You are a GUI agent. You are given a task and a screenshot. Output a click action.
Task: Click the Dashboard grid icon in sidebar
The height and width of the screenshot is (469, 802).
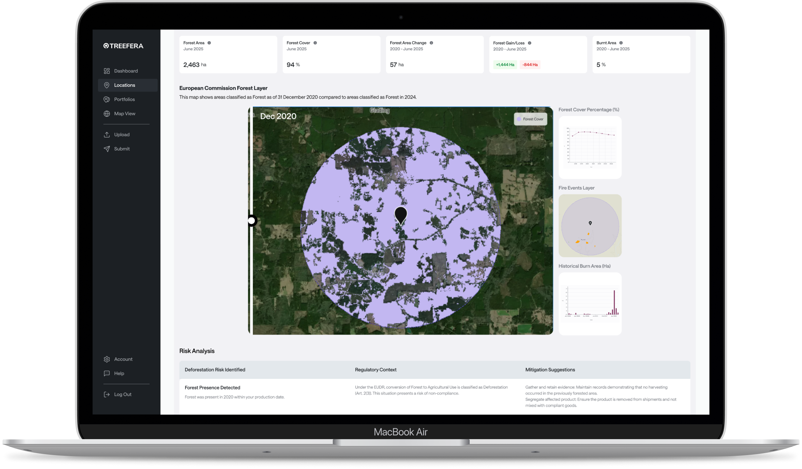(x=107, y=71)
